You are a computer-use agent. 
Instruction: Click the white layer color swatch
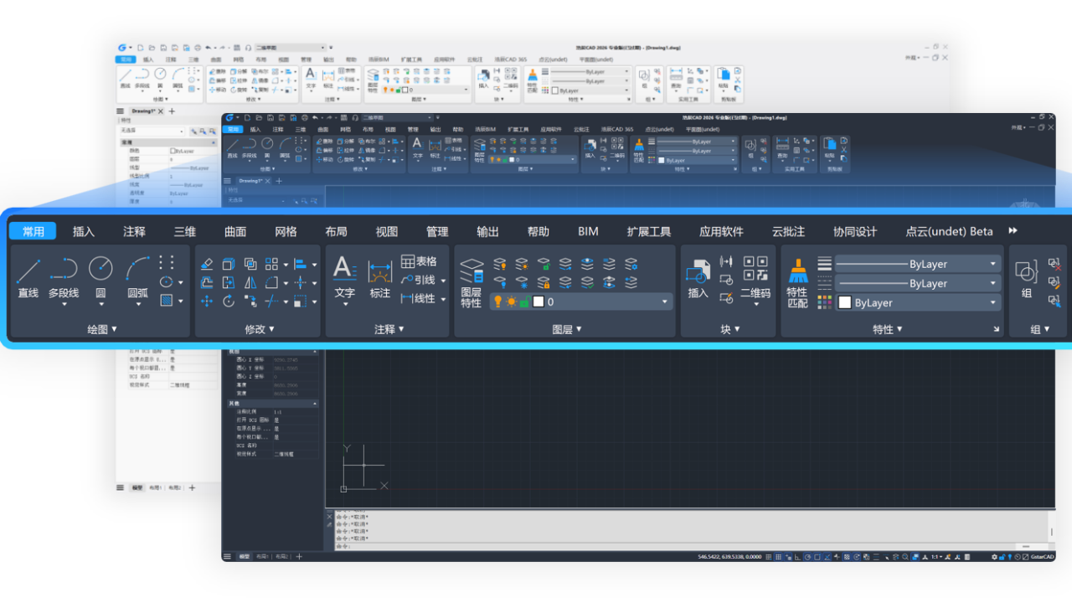539,301
